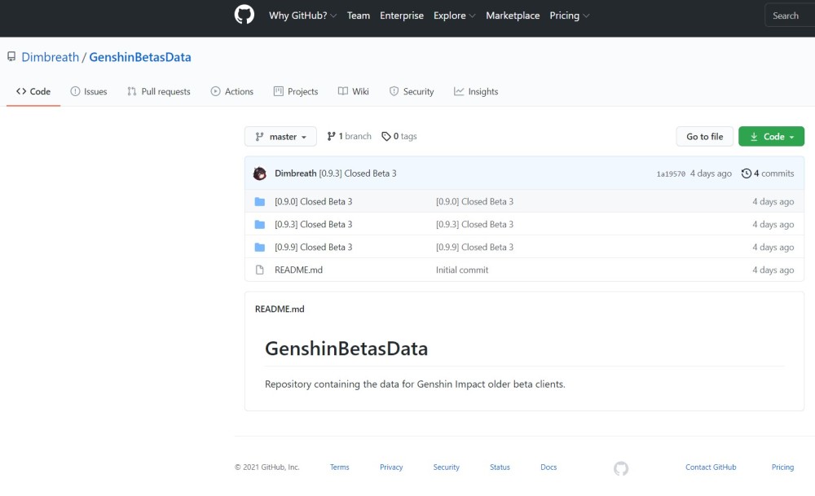The image size is (815, 496).
Task: Click the Go to file button
Action: [x=705, y=137]
